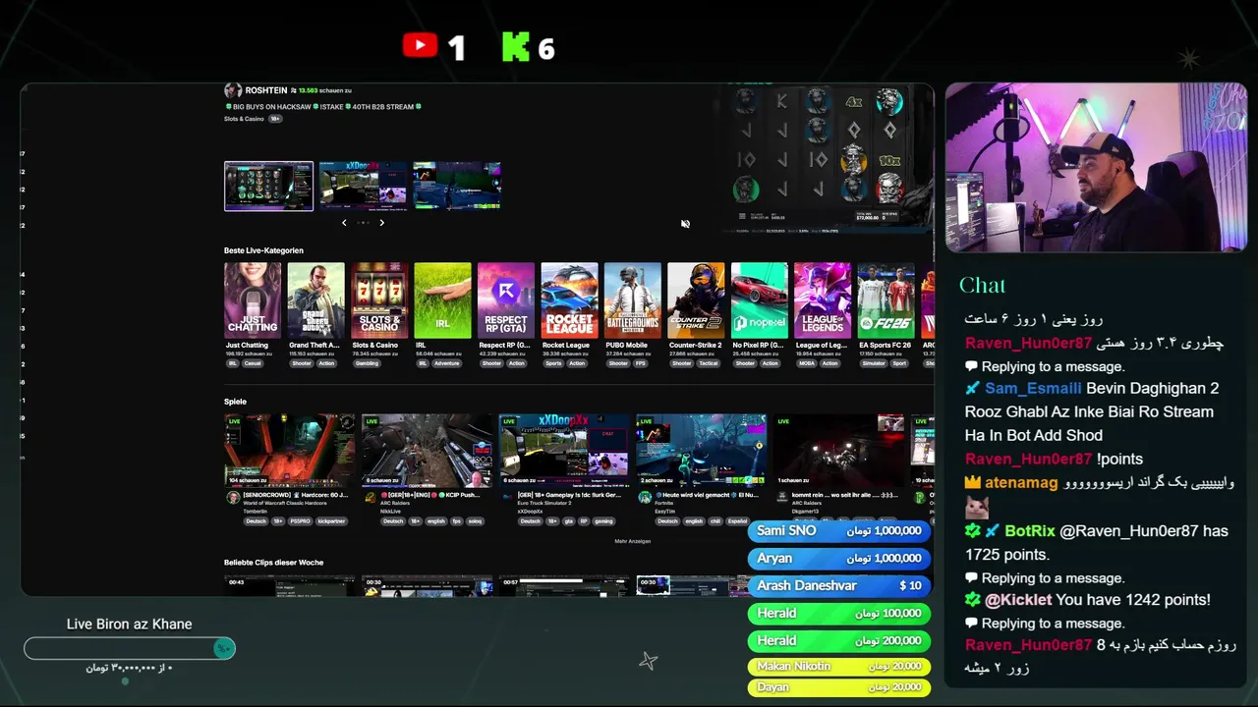Click Counter-Strike 2 category title
Image resolution: width=1258 pixels, height=707 pixels.
[x=696, y=346]
